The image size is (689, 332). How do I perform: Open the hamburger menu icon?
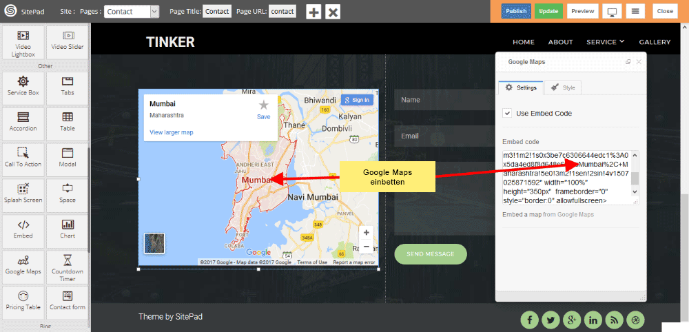(x=635, y=11)
